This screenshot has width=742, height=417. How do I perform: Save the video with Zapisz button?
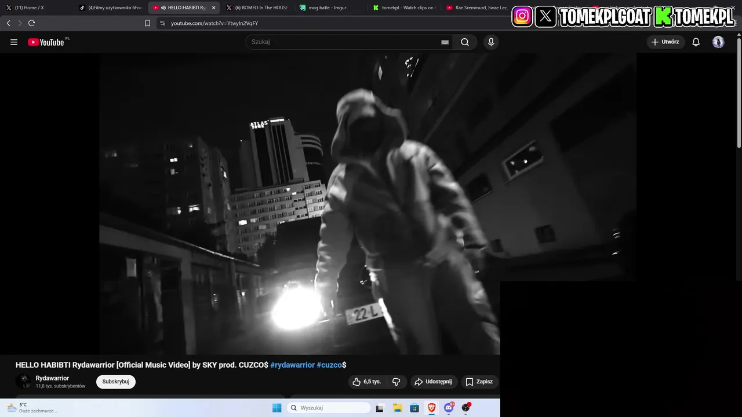click(479, 382)
